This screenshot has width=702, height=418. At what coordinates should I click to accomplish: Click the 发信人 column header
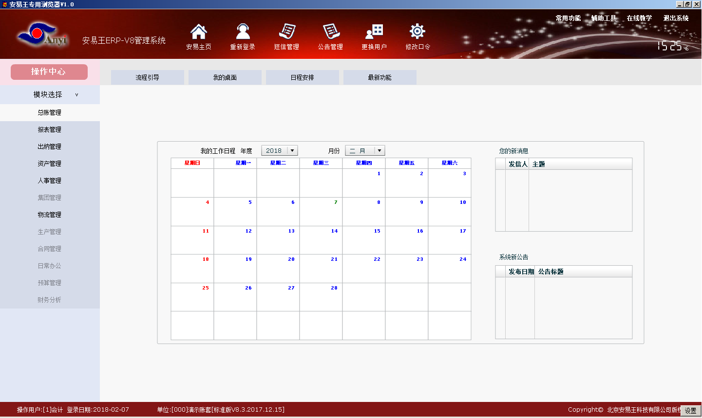(517, 164)
